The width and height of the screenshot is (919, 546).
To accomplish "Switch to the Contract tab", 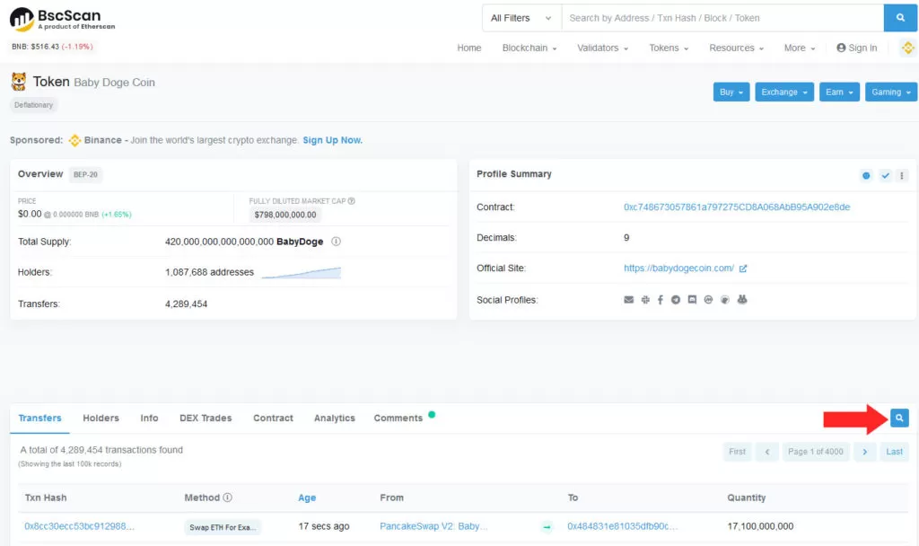I will point(273,418).
